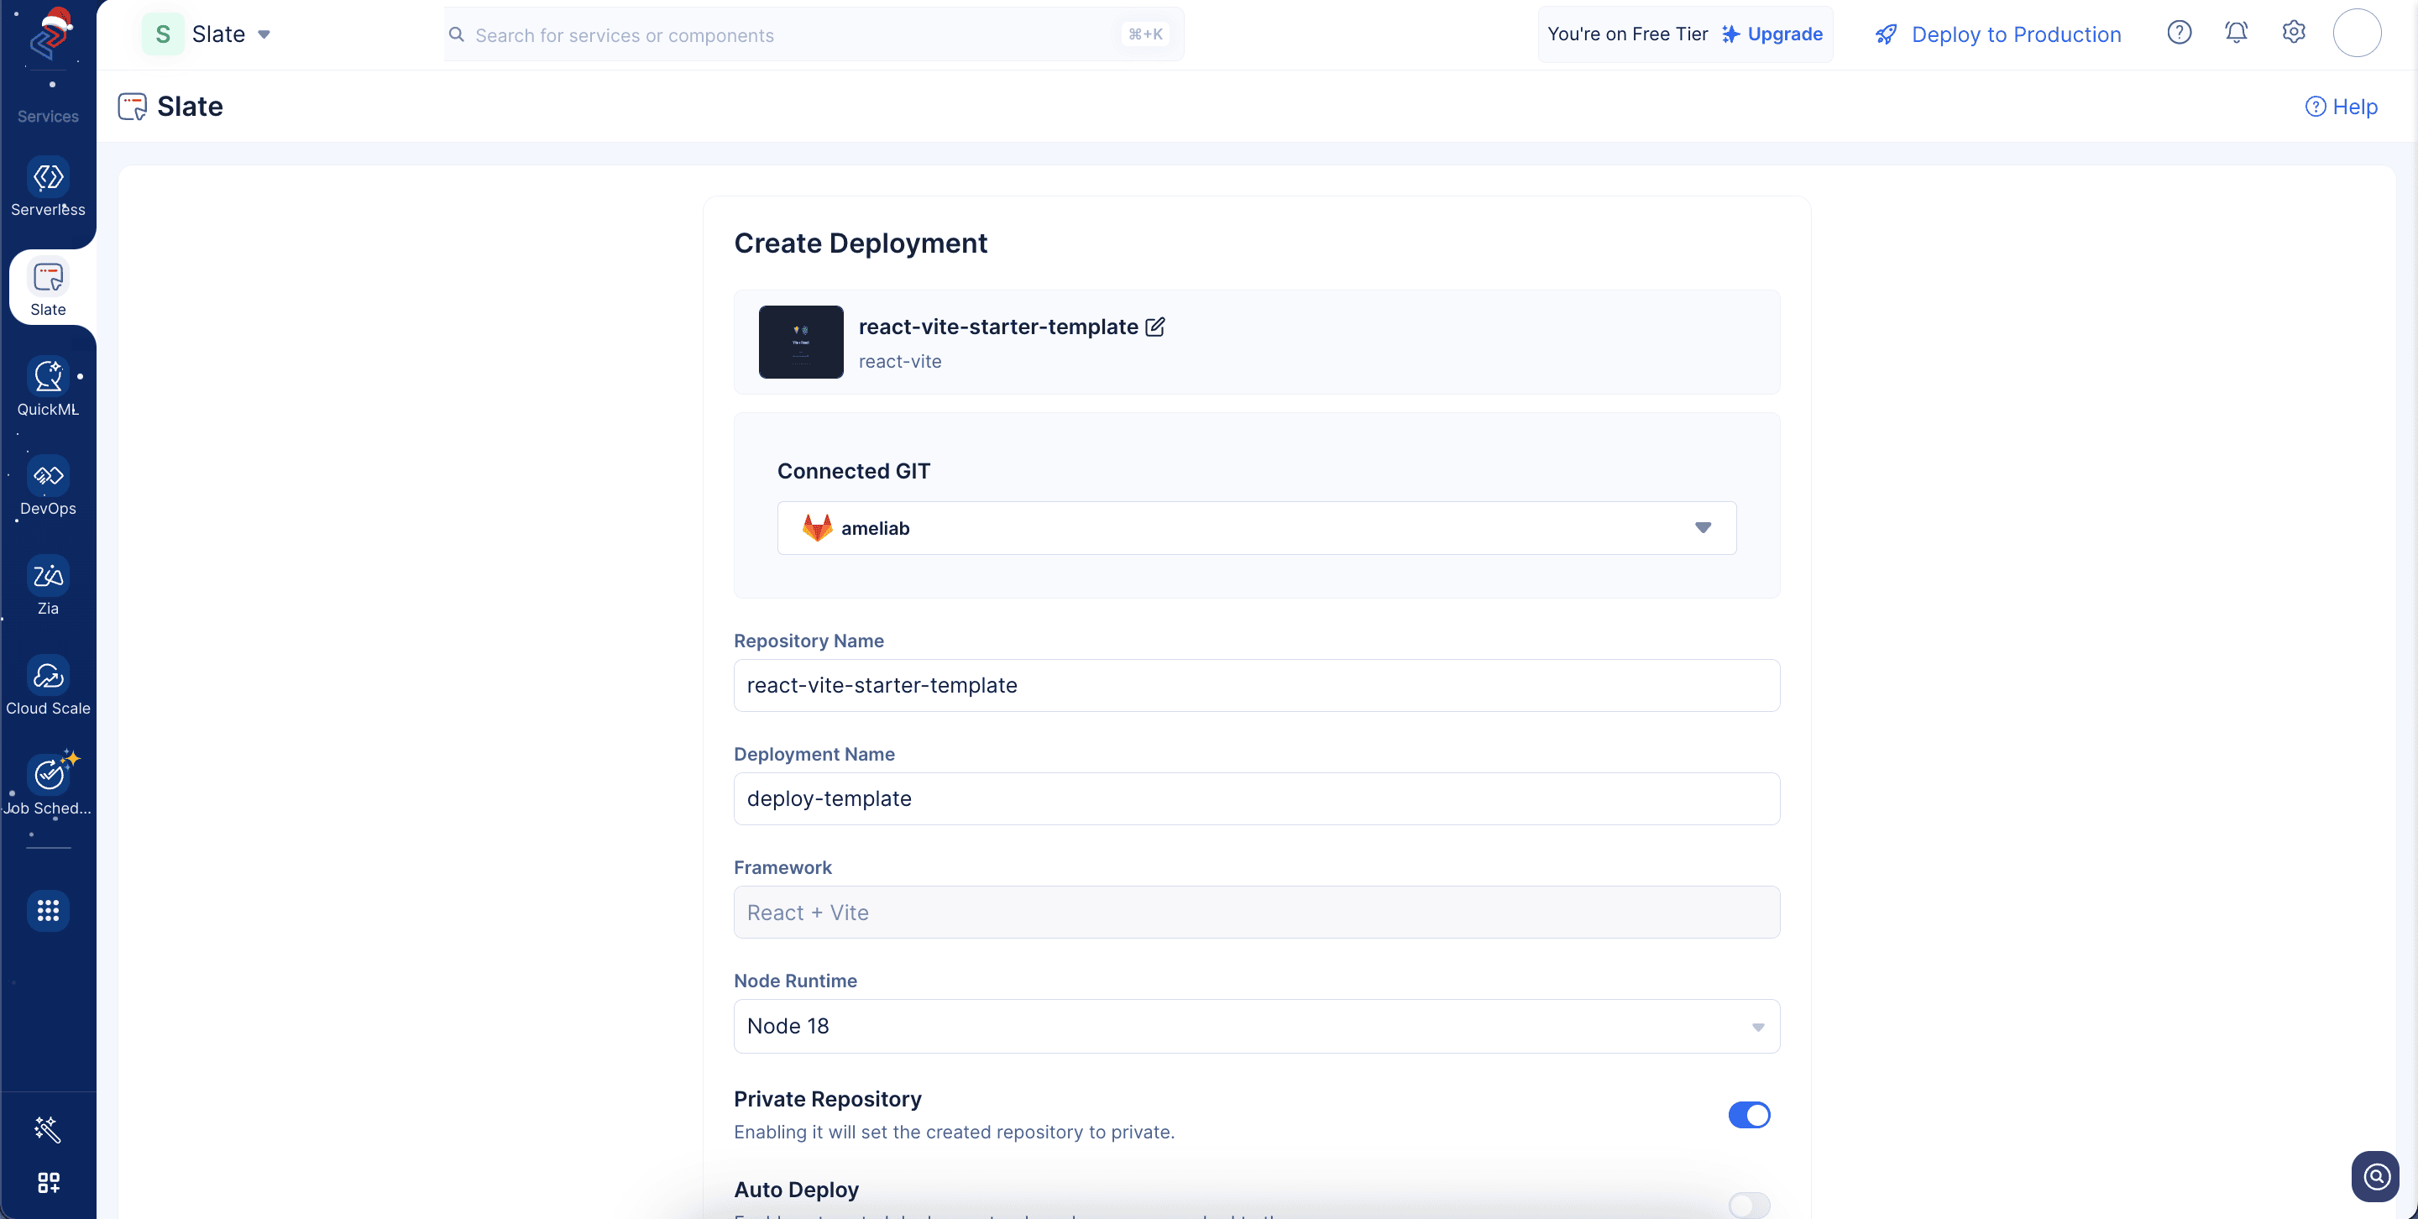Image resolution: width=2418 pixels, height=1219 pixels.
Task: Click the Deployment Name input field
Action: [1256, 798]
